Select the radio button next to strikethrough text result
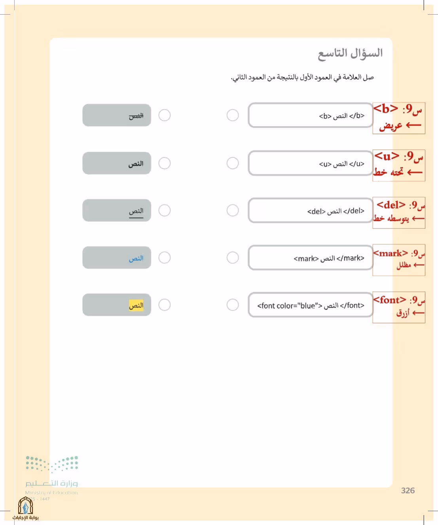 tap(165, 115)
